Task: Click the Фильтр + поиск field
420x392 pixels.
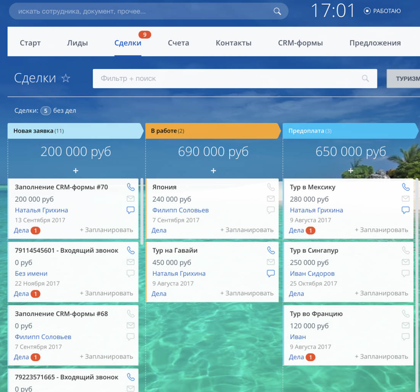Action: point(235,78)
